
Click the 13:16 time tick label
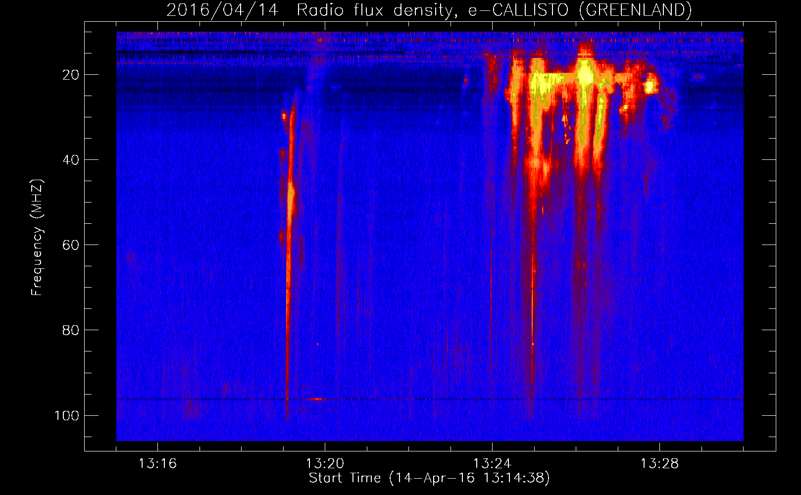coord(157,464)
